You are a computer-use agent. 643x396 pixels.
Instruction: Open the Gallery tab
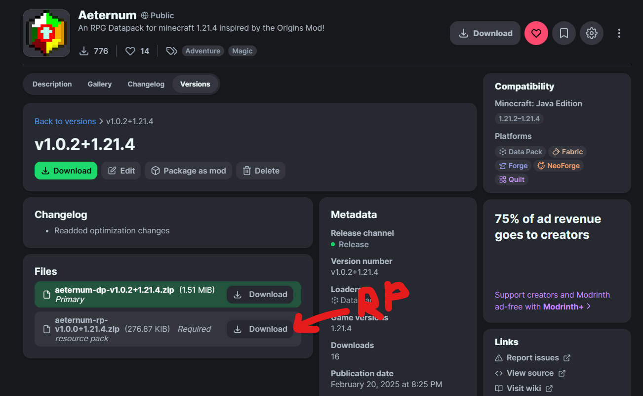(x=100, y=84)
